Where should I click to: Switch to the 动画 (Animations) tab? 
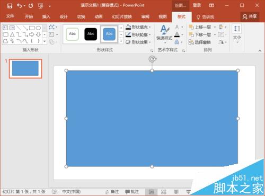coord(99,16)
